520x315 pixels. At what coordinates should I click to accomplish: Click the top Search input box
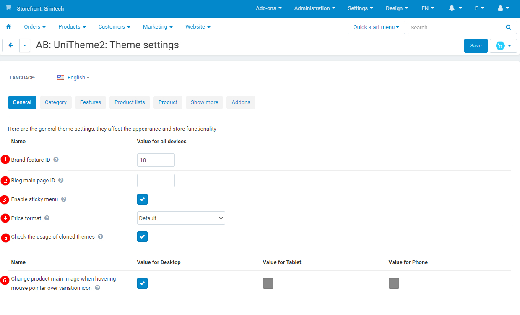pos(454,27)
